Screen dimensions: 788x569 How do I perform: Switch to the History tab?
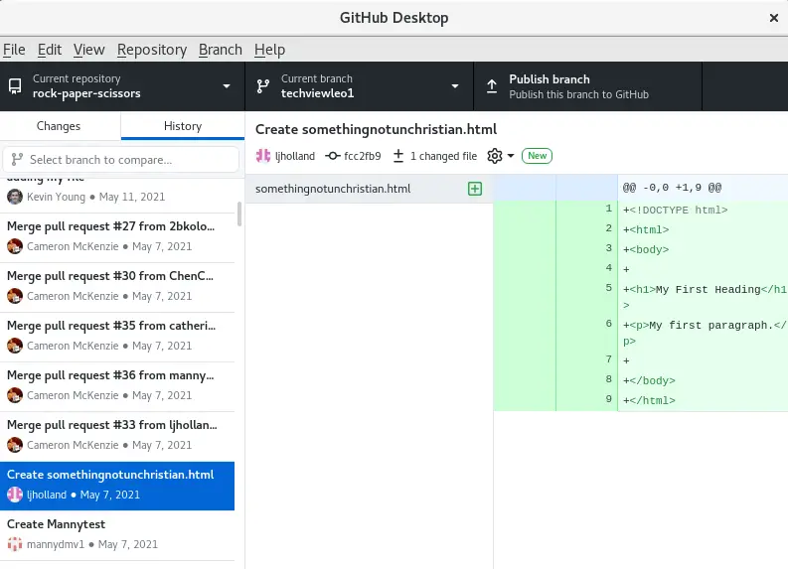pos(183,126)
